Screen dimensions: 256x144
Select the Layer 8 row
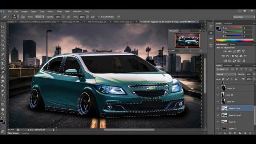coord(235,122)
